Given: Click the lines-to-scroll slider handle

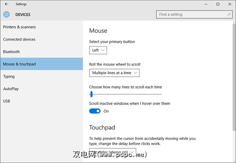Looking at the screenshot, I should (x=91, y=94).
